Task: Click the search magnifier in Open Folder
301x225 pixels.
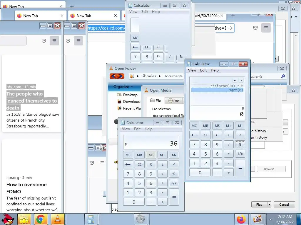Action: tap(283, 76)
